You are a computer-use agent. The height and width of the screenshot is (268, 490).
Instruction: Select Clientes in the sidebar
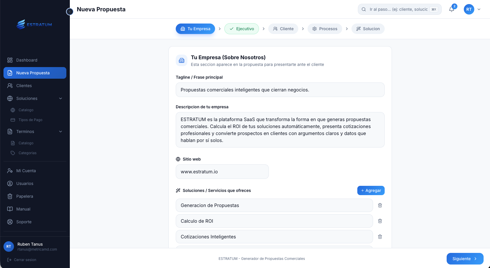click(24, 86)
